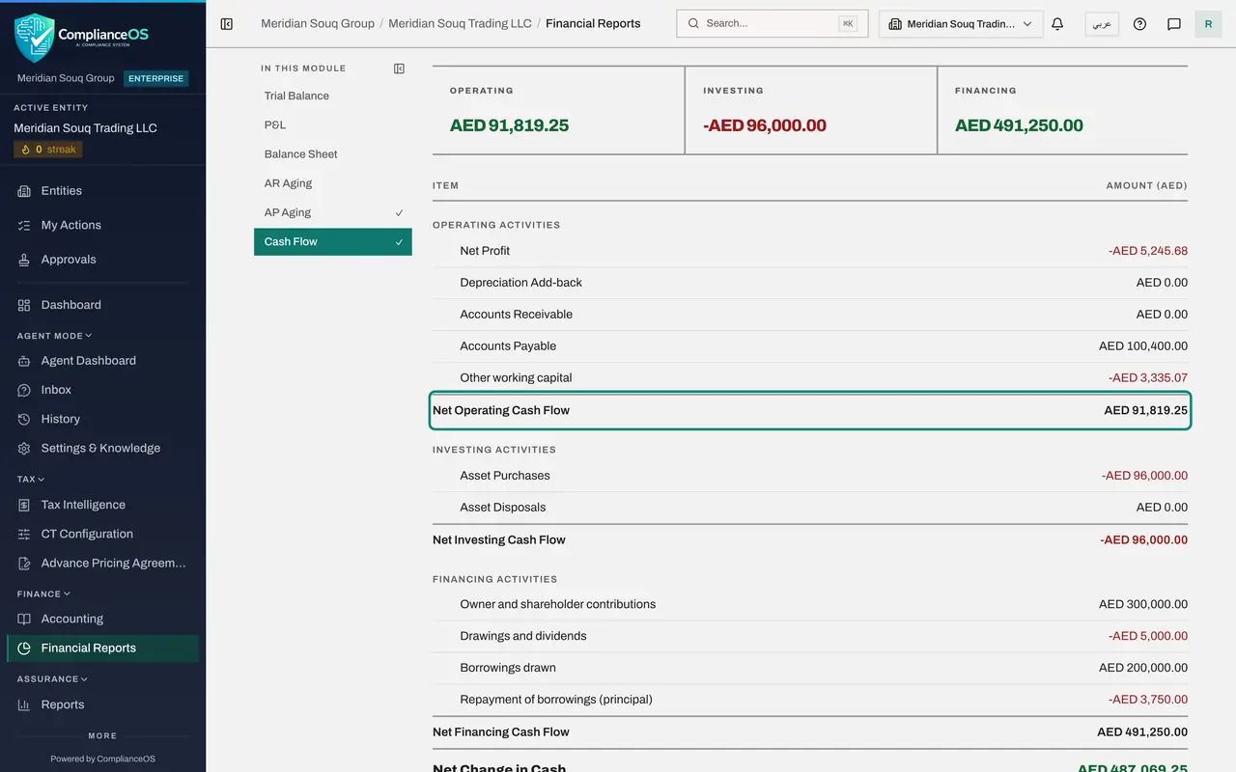Click the History clock icon

tap(24, 419)
